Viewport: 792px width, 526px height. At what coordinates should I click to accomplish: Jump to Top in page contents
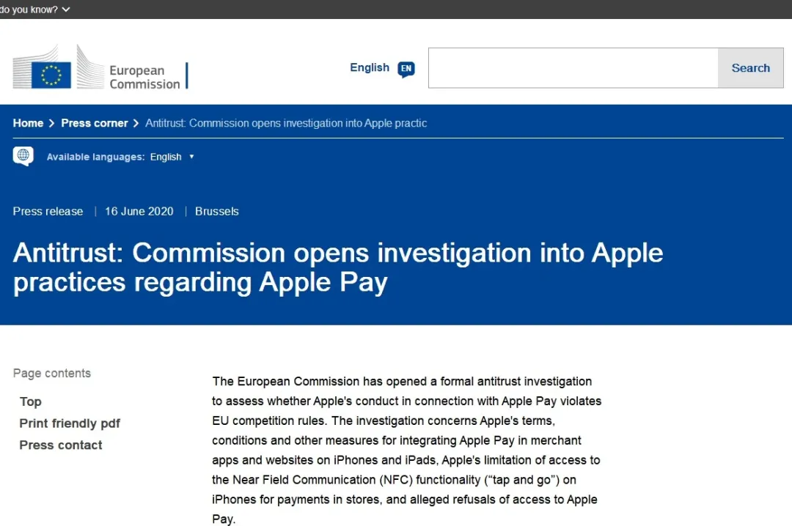30,401
